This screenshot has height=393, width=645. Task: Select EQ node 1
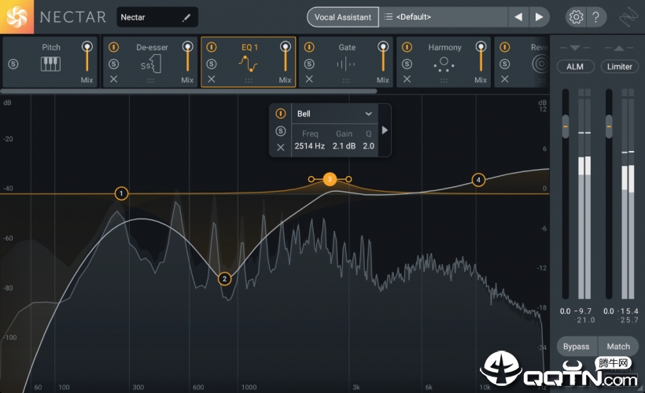pyautogui.click(x=121, y=193)
